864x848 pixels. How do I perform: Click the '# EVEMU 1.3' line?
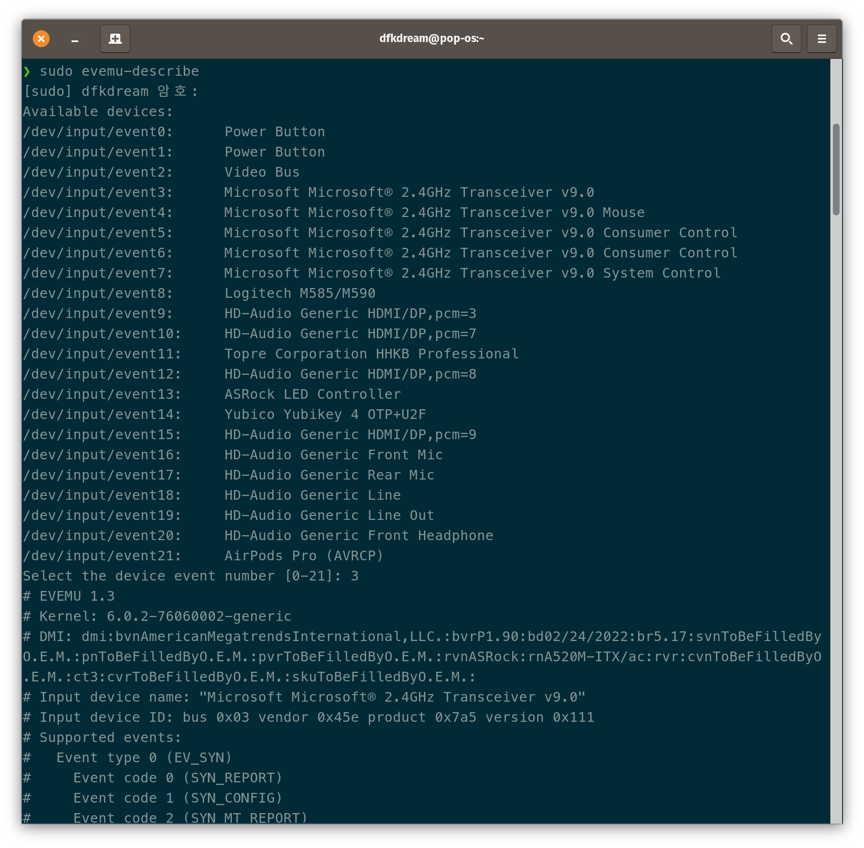tap(69, 596)
